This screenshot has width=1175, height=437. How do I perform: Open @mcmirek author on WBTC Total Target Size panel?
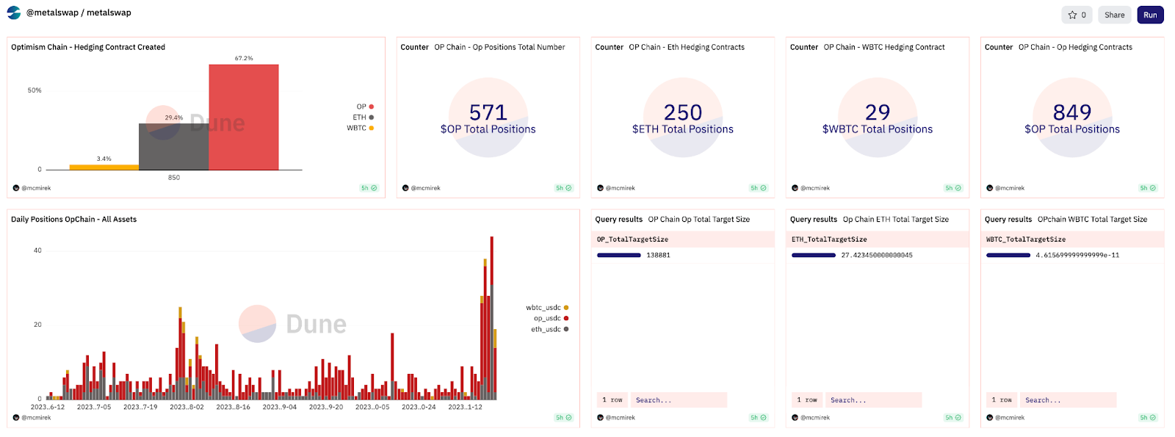(x=1005, y=418)
